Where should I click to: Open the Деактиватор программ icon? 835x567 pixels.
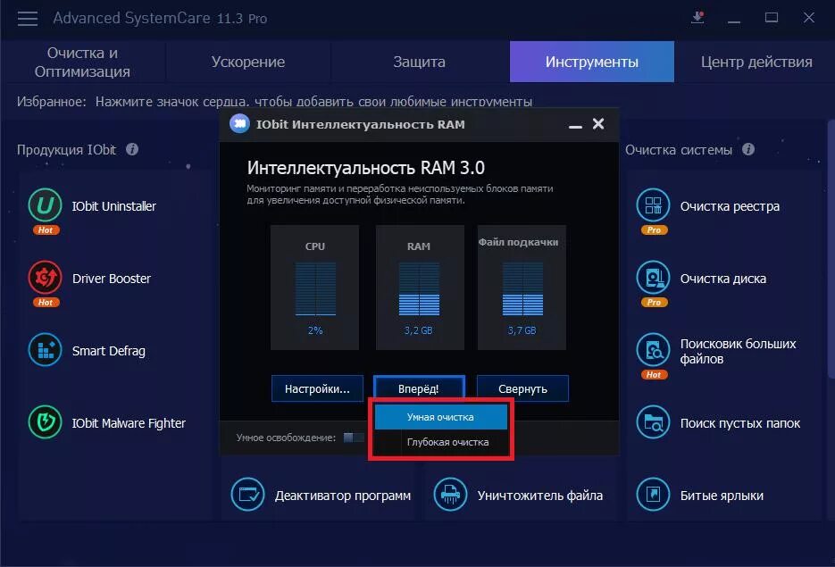click(x=247, y=495)
